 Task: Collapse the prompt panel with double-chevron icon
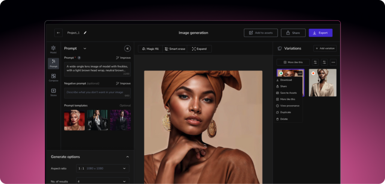(x=127, y=49)
